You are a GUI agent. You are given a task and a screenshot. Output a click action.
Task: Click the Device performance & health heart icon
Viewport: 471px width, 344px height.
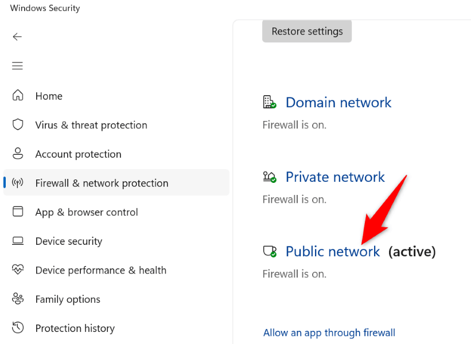17,269
